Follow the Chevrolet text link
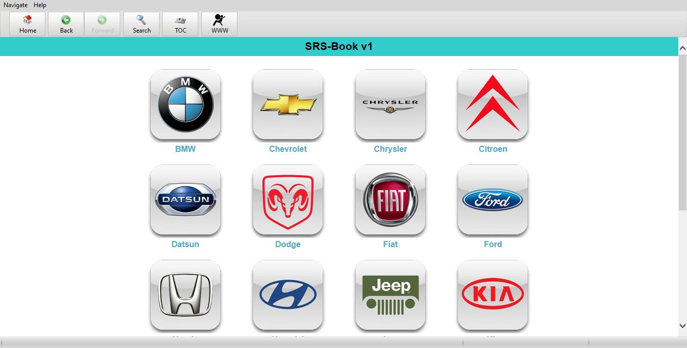687x348 pixels. [288, 149]
